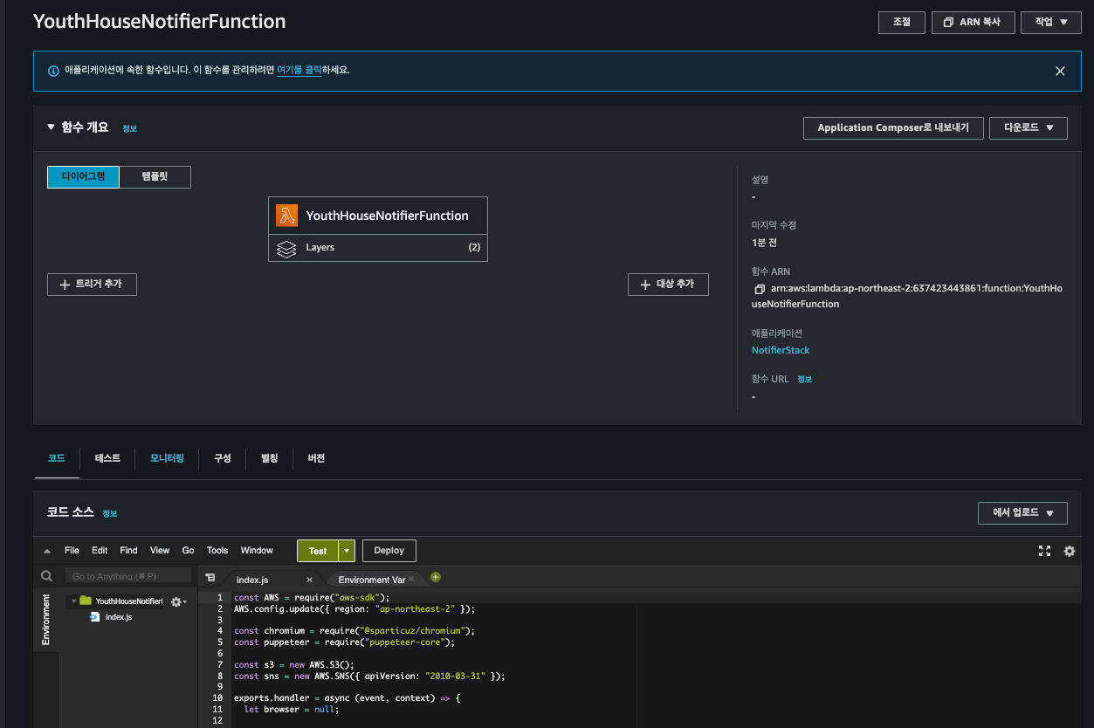Open the 정보 link next to 함수 URL
Image resolution: width=1094 pixels, height=728 pixels.
804,380
